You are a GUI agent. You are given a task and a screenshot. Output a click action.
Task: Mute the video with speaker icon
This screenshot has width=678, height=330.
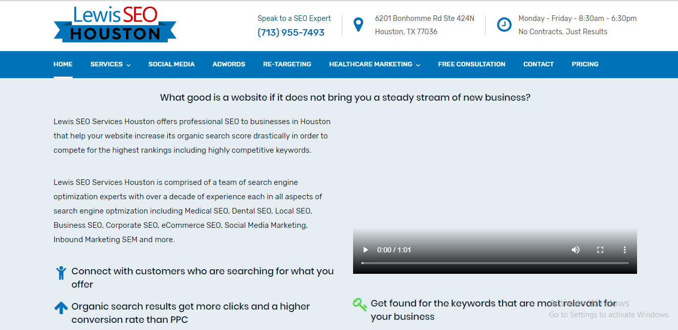(576, 250)
